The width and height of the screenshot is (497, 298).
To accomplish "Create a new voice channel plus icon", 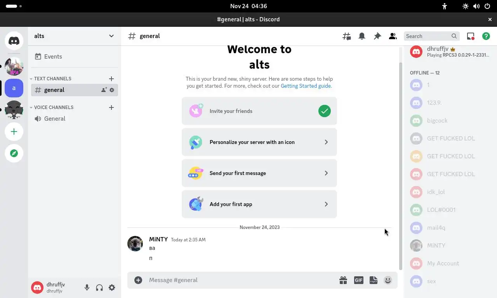I will click(111, 107).
